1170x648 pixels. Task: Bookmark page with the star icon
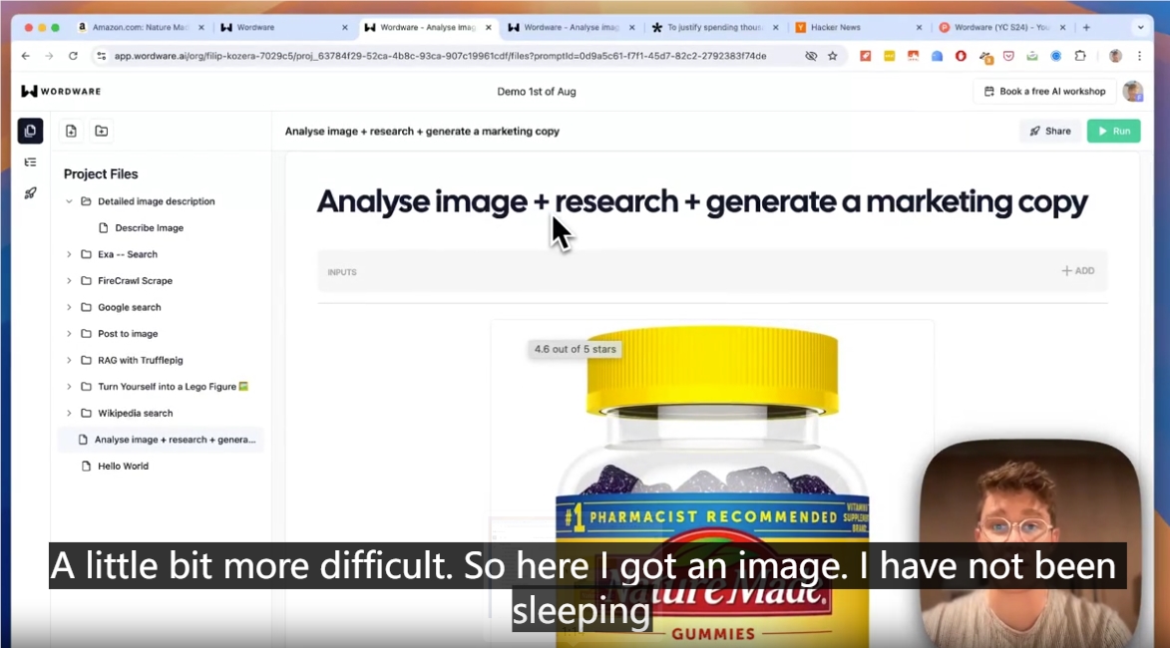pos(833,56)
